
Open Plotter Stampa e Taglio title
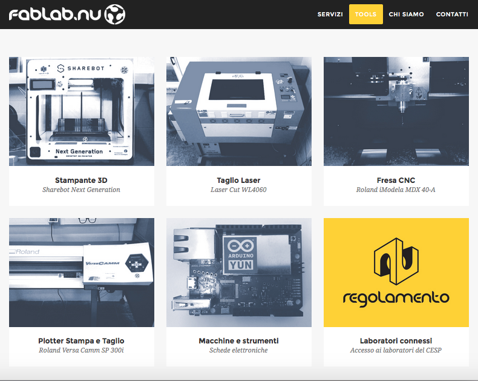tap(81, 340)
